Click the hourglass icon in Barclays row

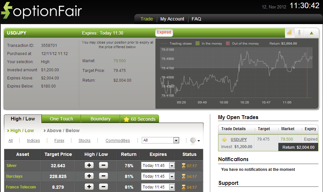(x=184, y=176)
